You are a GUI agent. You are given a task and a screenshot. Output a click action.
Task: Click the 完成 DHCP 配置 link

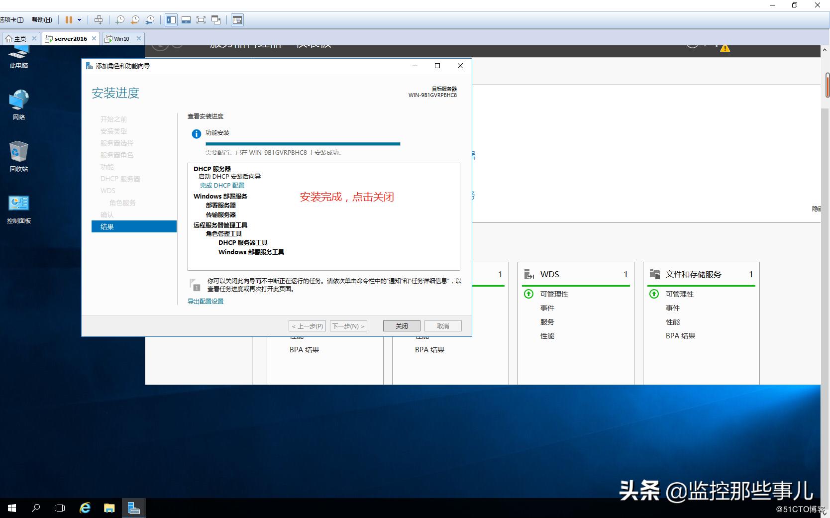pyautogui.click(x=222, y=185)
